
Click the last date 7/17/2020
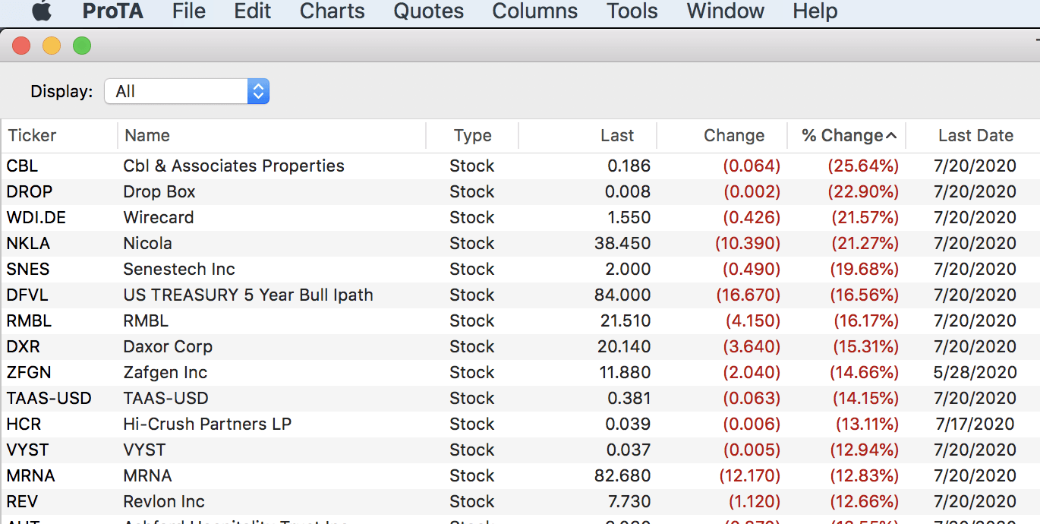pos(975,424)
